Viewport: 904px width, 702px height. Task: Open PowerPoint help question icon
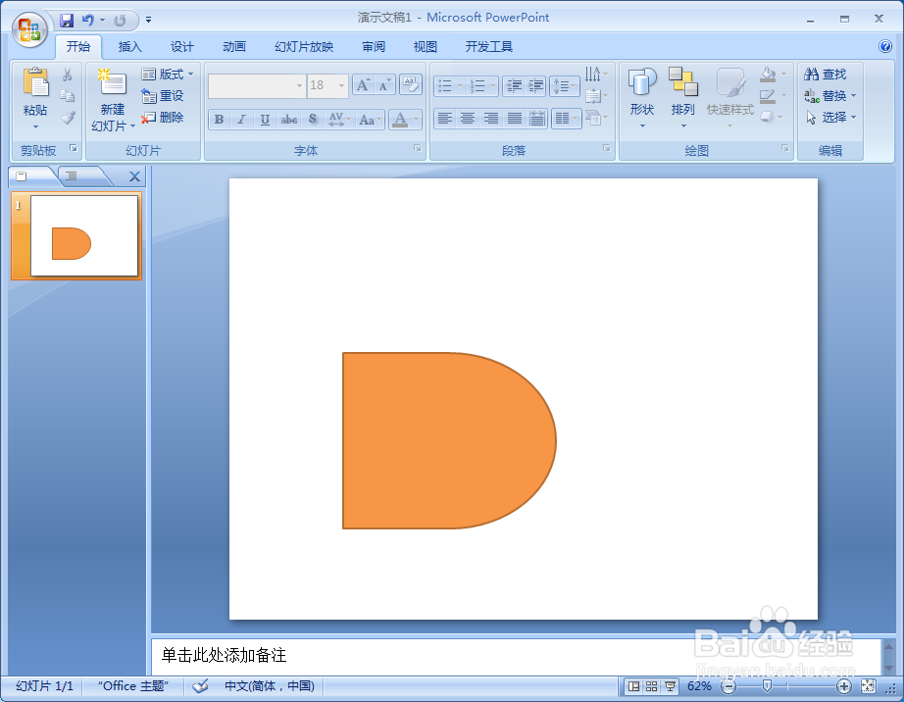click(885, 46)
